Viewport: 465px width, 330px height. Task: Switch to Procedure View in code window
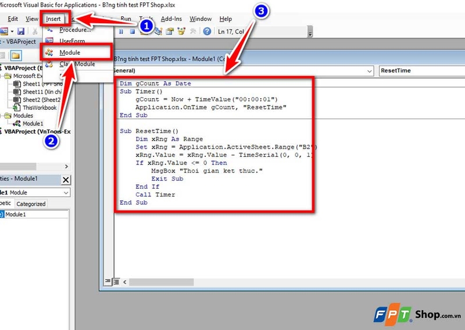coord(108,281)
